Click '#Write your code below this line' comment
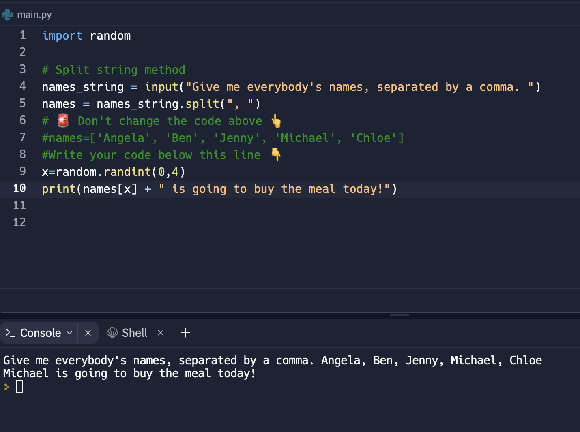The height and width of the screenshot is (432, 580). [x=151, y=155]
